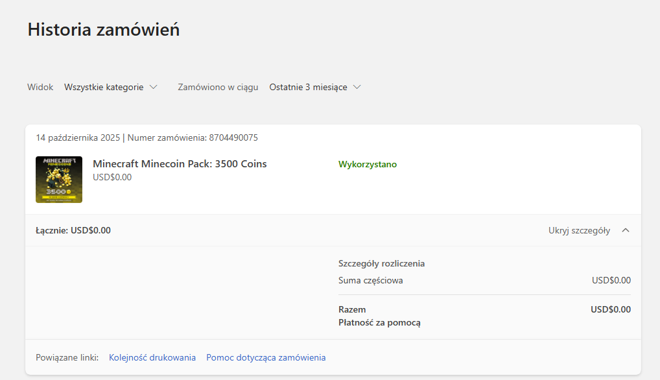Image resolution: width=660 pixels, height=380 pixels.
Task: Click the Historia zamówień heading
Action: point(104,29)
